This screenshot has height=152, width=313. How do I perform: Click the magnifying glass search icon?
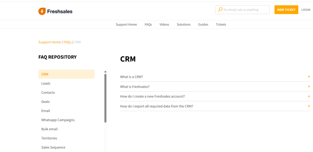[x=220, y=10]
